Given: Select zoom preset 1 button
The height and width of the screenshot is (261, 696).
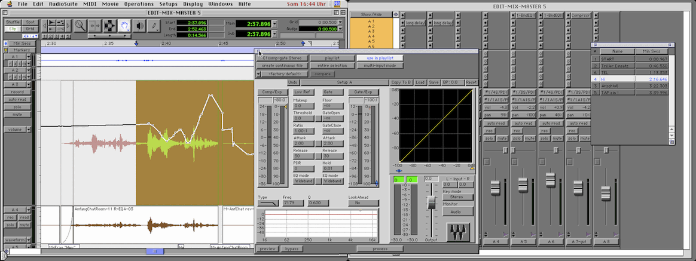Looking at the screenshot, I should pos(46,36).
